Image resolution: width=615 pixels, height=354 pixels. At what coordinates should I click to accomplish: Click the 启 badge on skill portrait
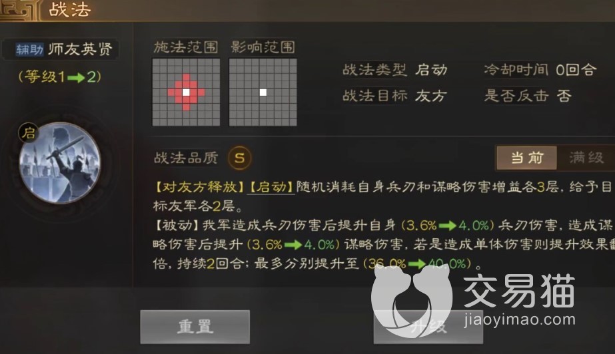[x=28, y=133]
